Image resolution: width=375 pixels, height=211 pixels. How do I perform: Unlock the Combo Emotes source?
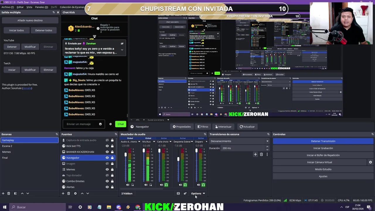pos(112,181)
